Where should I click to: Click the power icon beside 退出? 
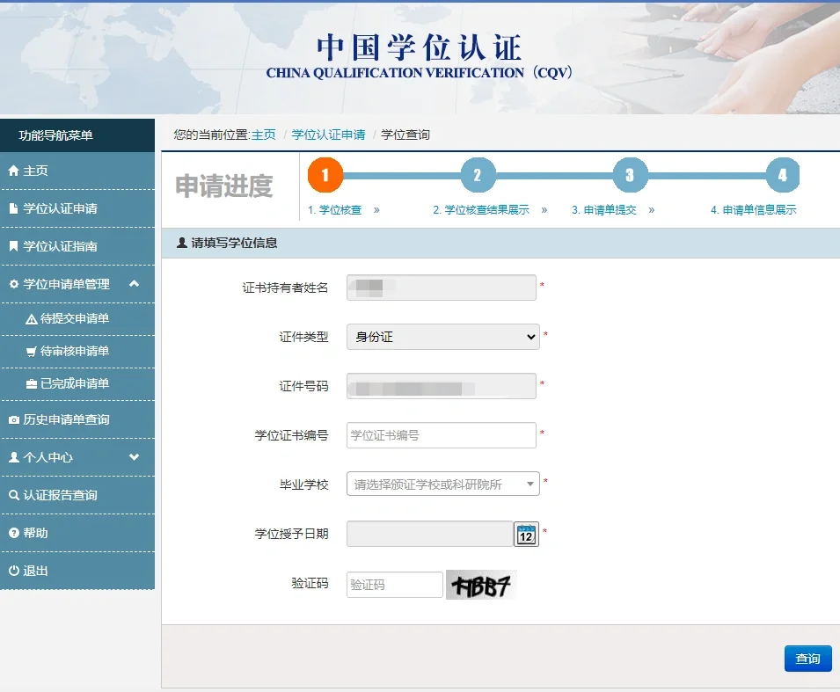[x=13, y=572]
